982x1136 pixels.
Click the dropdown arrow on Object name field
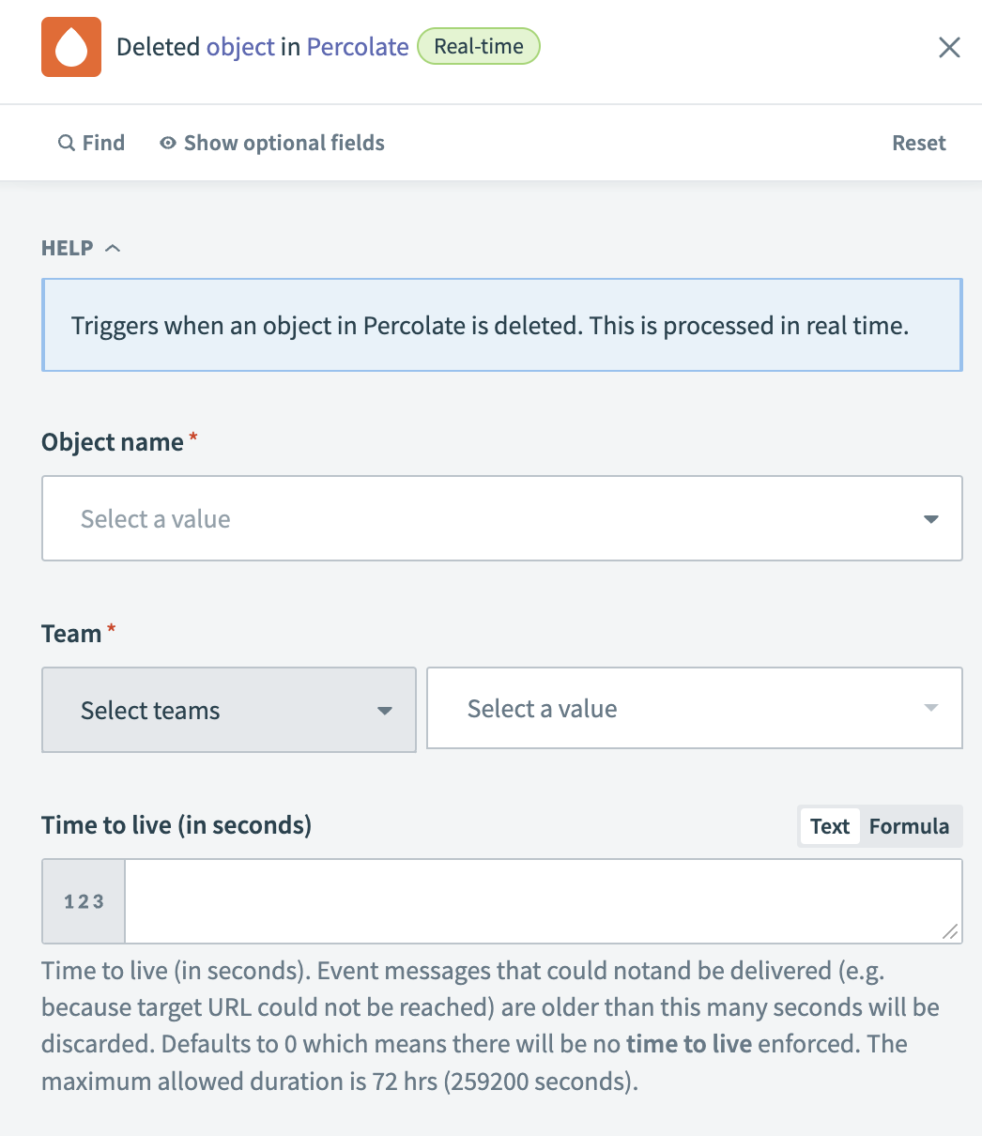930,518
